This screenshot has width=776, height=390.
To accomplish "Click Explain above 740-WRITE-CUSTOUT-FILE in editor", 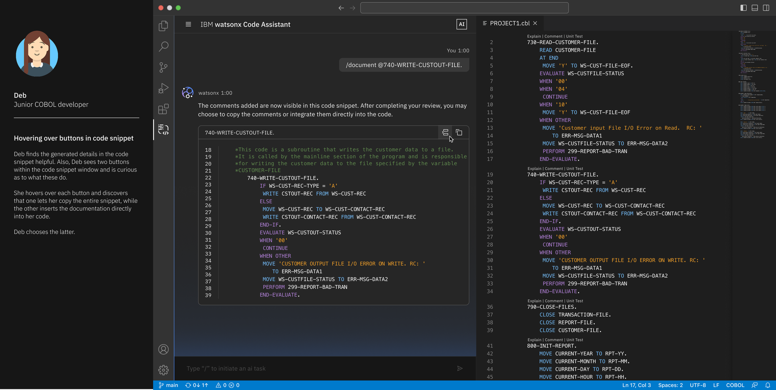I will (534, 168).
